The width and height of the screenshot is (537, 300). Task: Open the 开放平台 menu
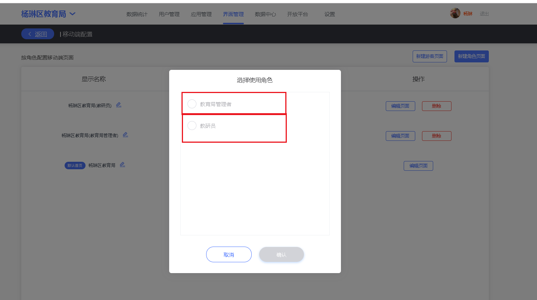[298, 14]
